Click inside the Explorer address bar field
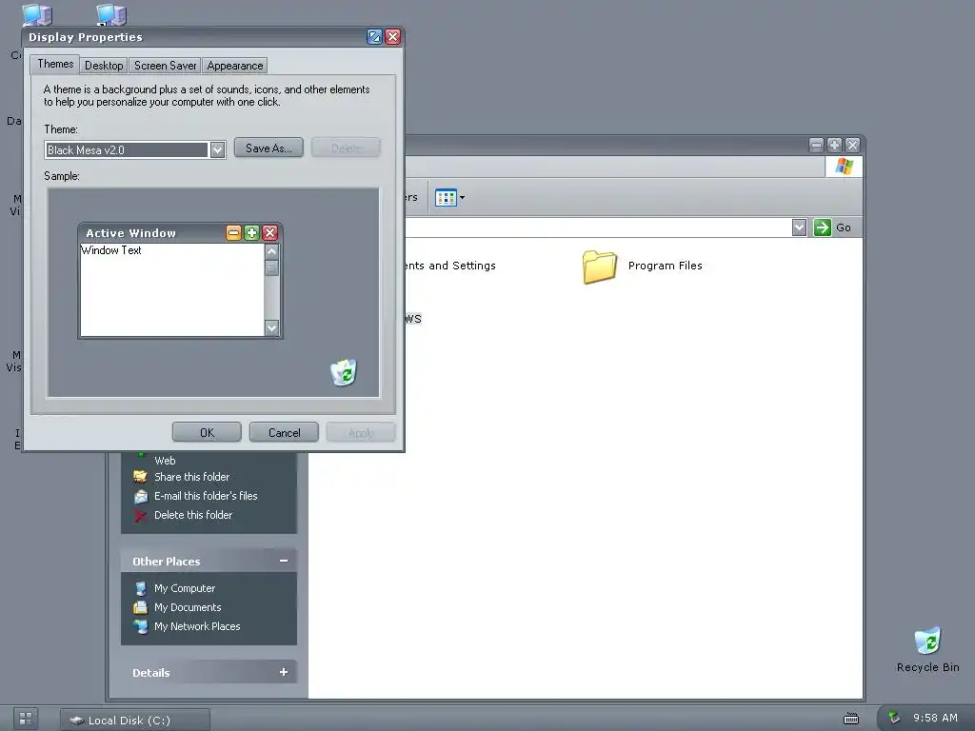The height and width of the screenshot is (731, 975). click(x=598, y=227)
